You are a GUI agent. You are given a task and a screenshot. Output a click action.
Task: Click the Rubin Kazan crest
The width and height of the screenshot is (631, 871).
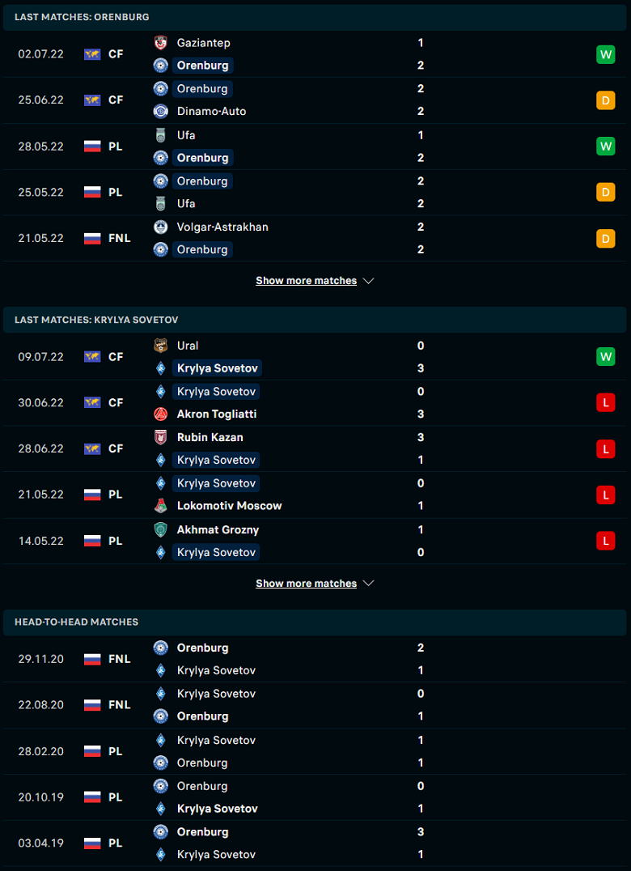coord(160,437)
